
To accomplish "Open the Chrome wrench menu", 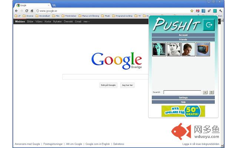I will 220,11.
